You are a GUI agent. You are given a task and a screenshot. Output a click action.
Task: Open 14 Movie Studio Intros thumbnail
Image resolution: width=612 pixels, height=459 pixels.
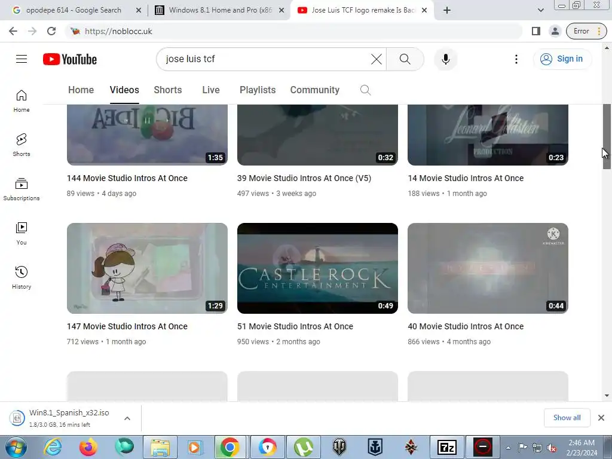point(488,134)
